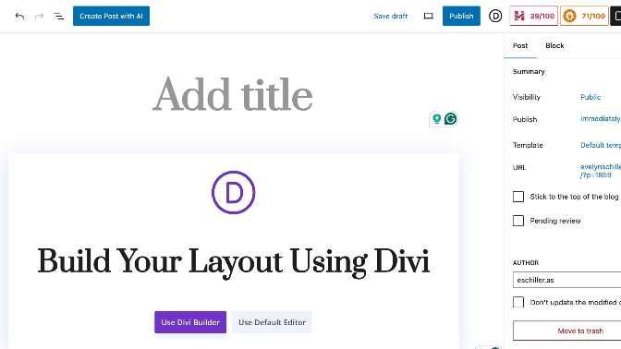Check Don't update the modified date box
The image size is (621, 349).
coord(518,302)
